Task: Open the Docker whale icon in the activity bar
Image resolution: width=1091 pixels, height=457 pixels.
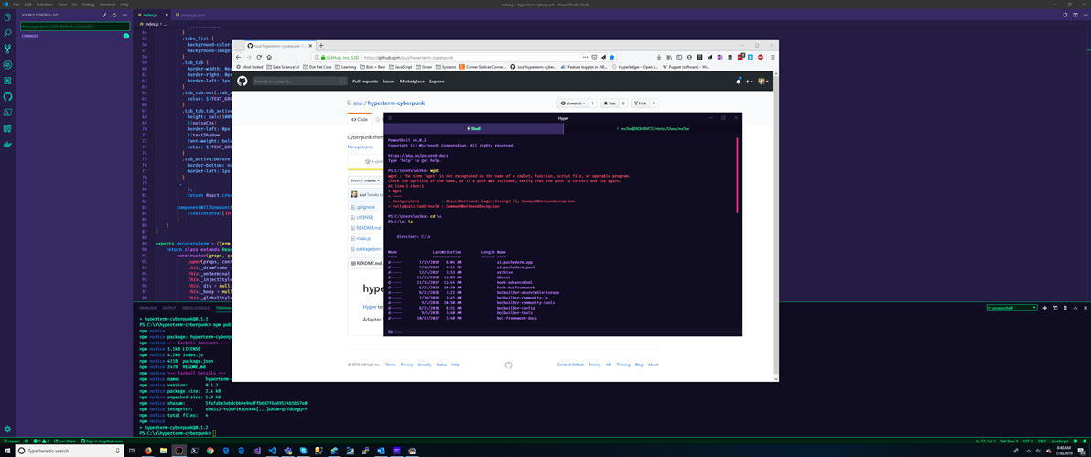Action: pyautogui.click(x=7, y=145)
